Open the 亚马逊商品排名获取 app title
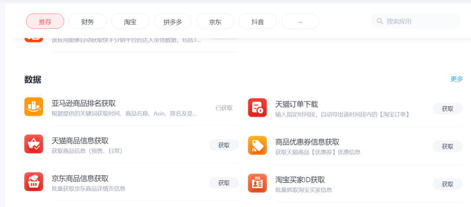 click(x=83, y=104)
